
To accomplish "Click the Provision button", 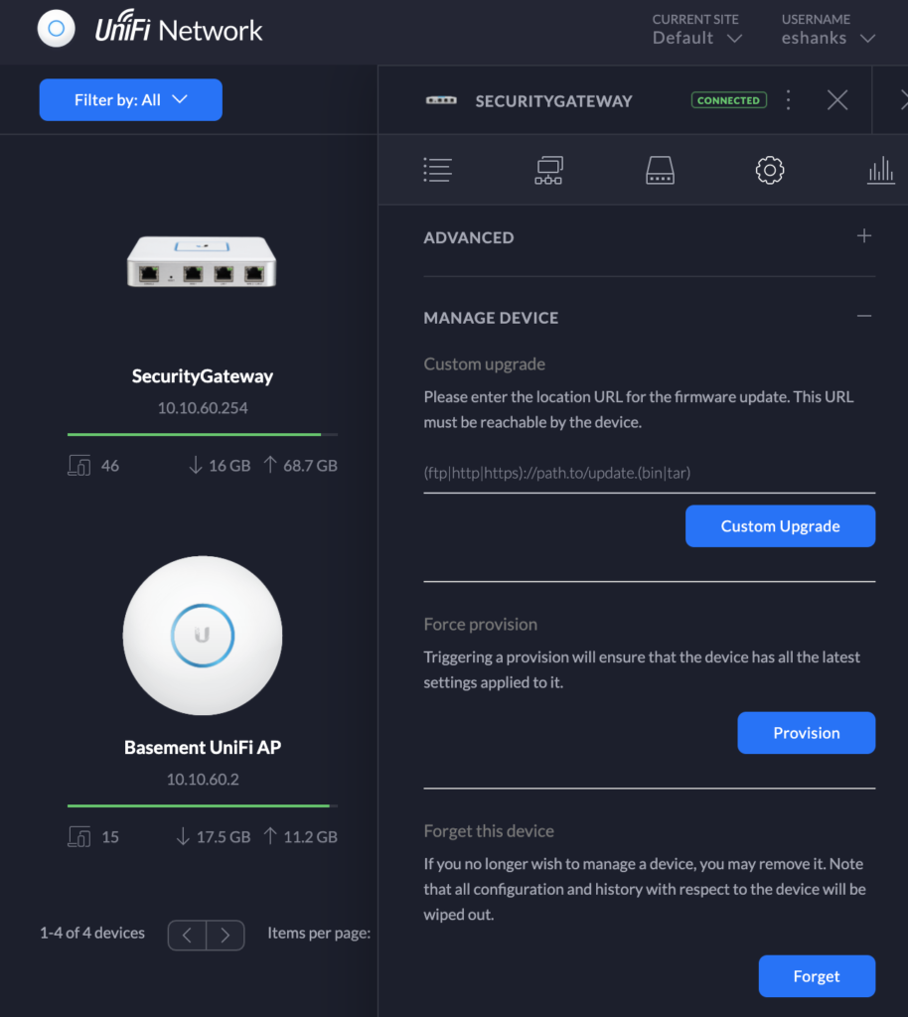I will coord(807,733).
